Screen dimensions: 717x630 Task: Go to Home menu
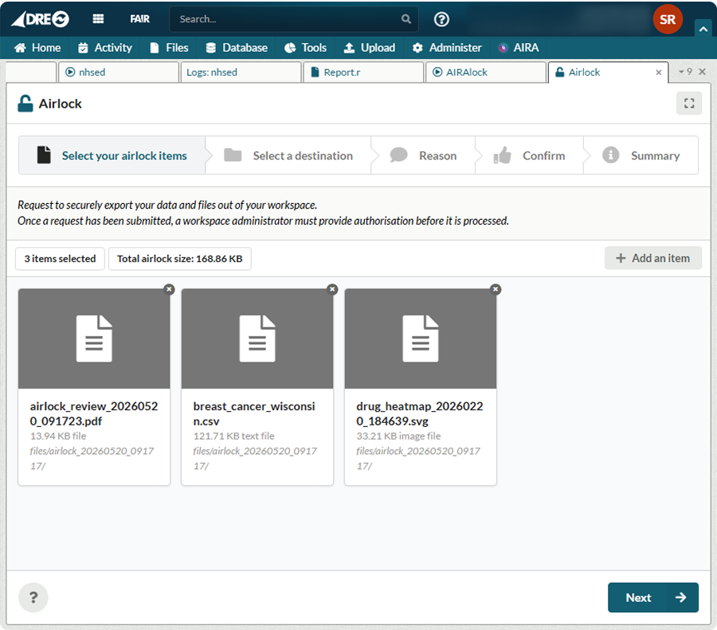(37, 48)
